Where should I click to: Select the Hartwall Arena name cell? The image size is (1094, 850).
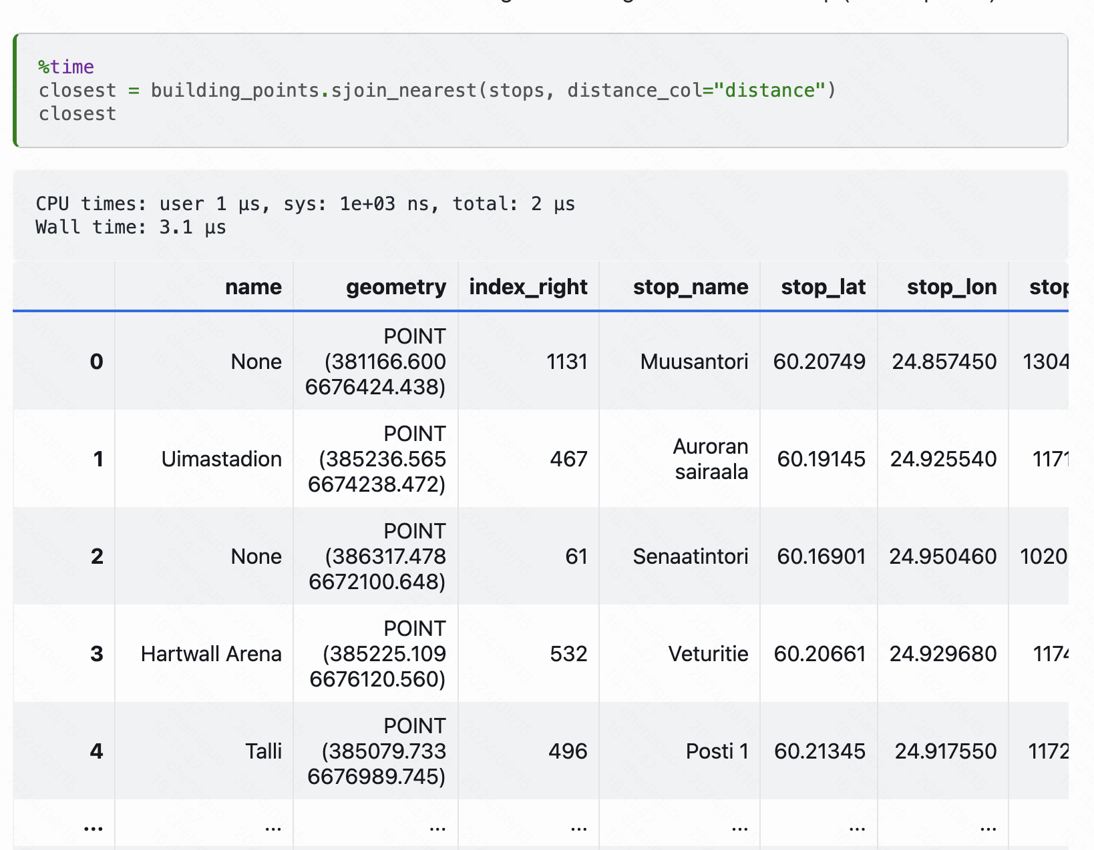(x=211, y=654)
